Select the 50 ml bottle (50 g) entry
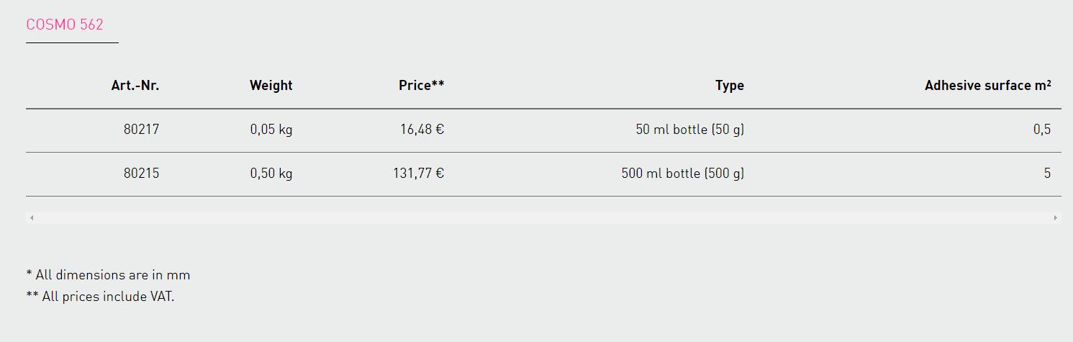Image resolution: width=1073 pixels, height=342 pixels. pos(690,130)
